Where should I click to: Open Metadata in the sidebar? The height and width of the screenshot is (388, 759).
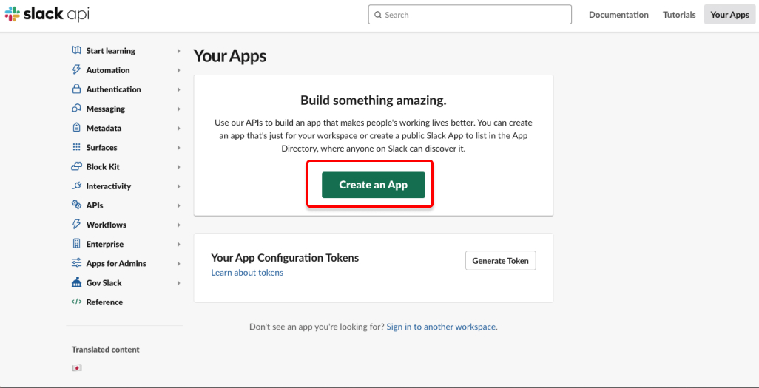pyautogui.click(x=104, y=128)
